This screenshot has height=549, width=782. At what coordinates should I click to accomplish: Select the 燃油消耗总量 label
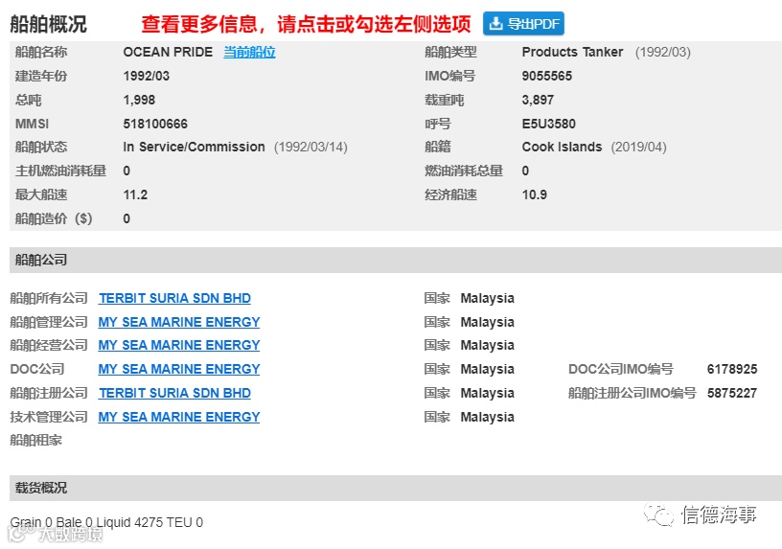pyautogui.click(x=463, y=171)
